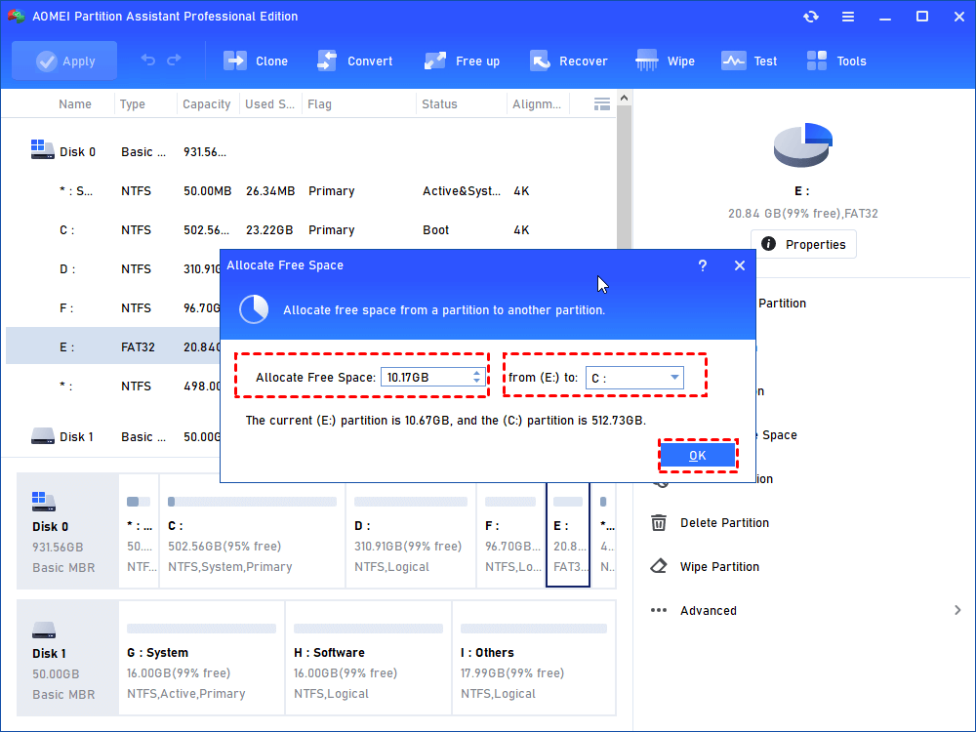
Task: Sort by the Flag column header
Action: 319,104
